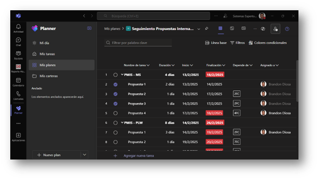Viewport: 319px width, 180px height.
Task: Open Llamadas phone icon
Action: point(18,96)
